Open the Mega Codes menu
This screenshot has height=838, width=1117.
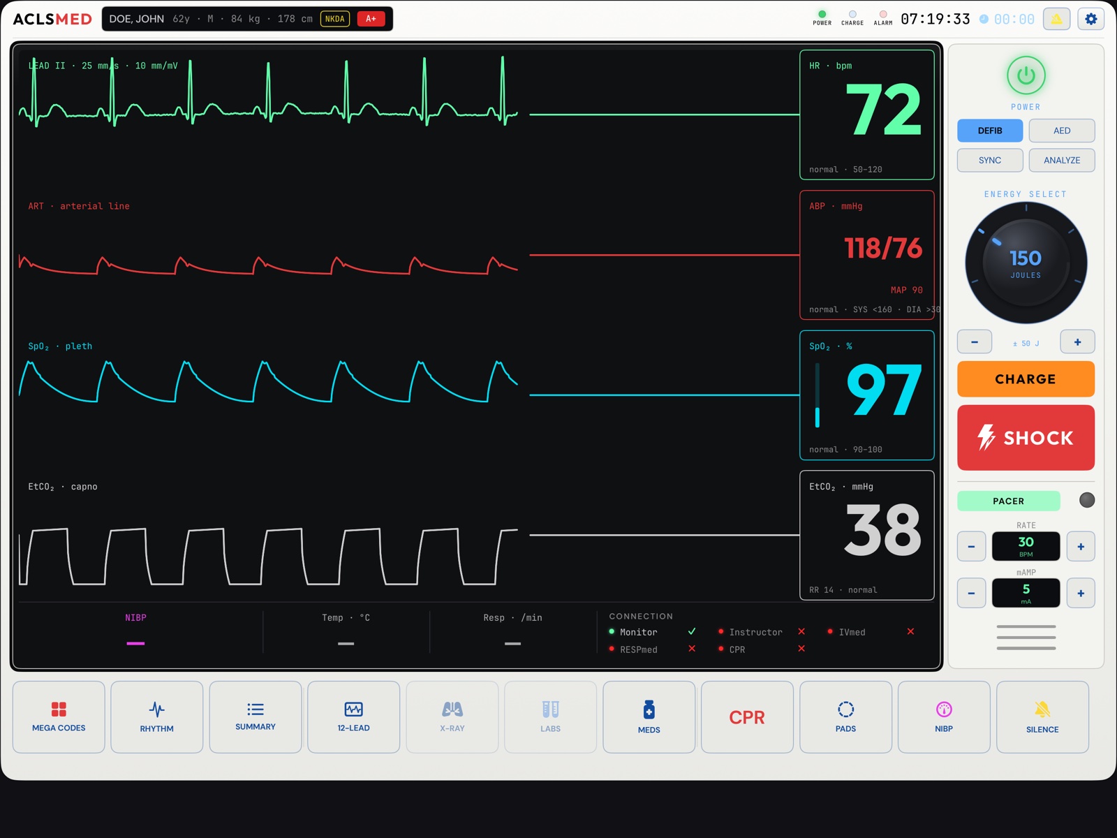coord(59,716)
